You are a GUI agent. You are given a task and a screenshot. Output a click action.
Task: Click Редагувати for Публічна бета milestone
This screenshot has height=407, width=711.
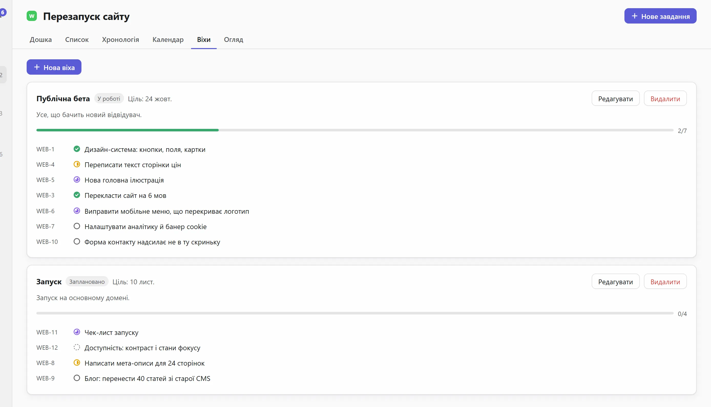[615, 99]
